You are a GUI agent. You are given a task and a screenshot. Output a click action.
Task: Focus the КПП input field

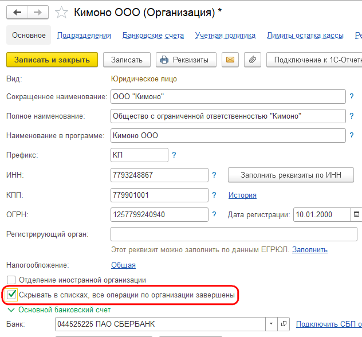click(x=159, y=195)
